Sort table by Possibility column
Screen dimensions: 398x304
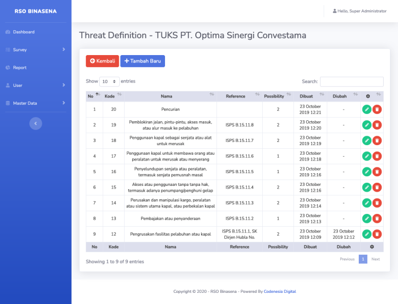click(278, 96)
